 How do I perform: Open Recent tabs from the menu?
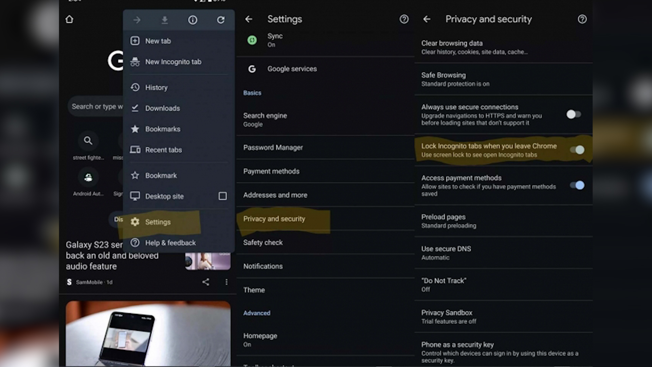179,150
